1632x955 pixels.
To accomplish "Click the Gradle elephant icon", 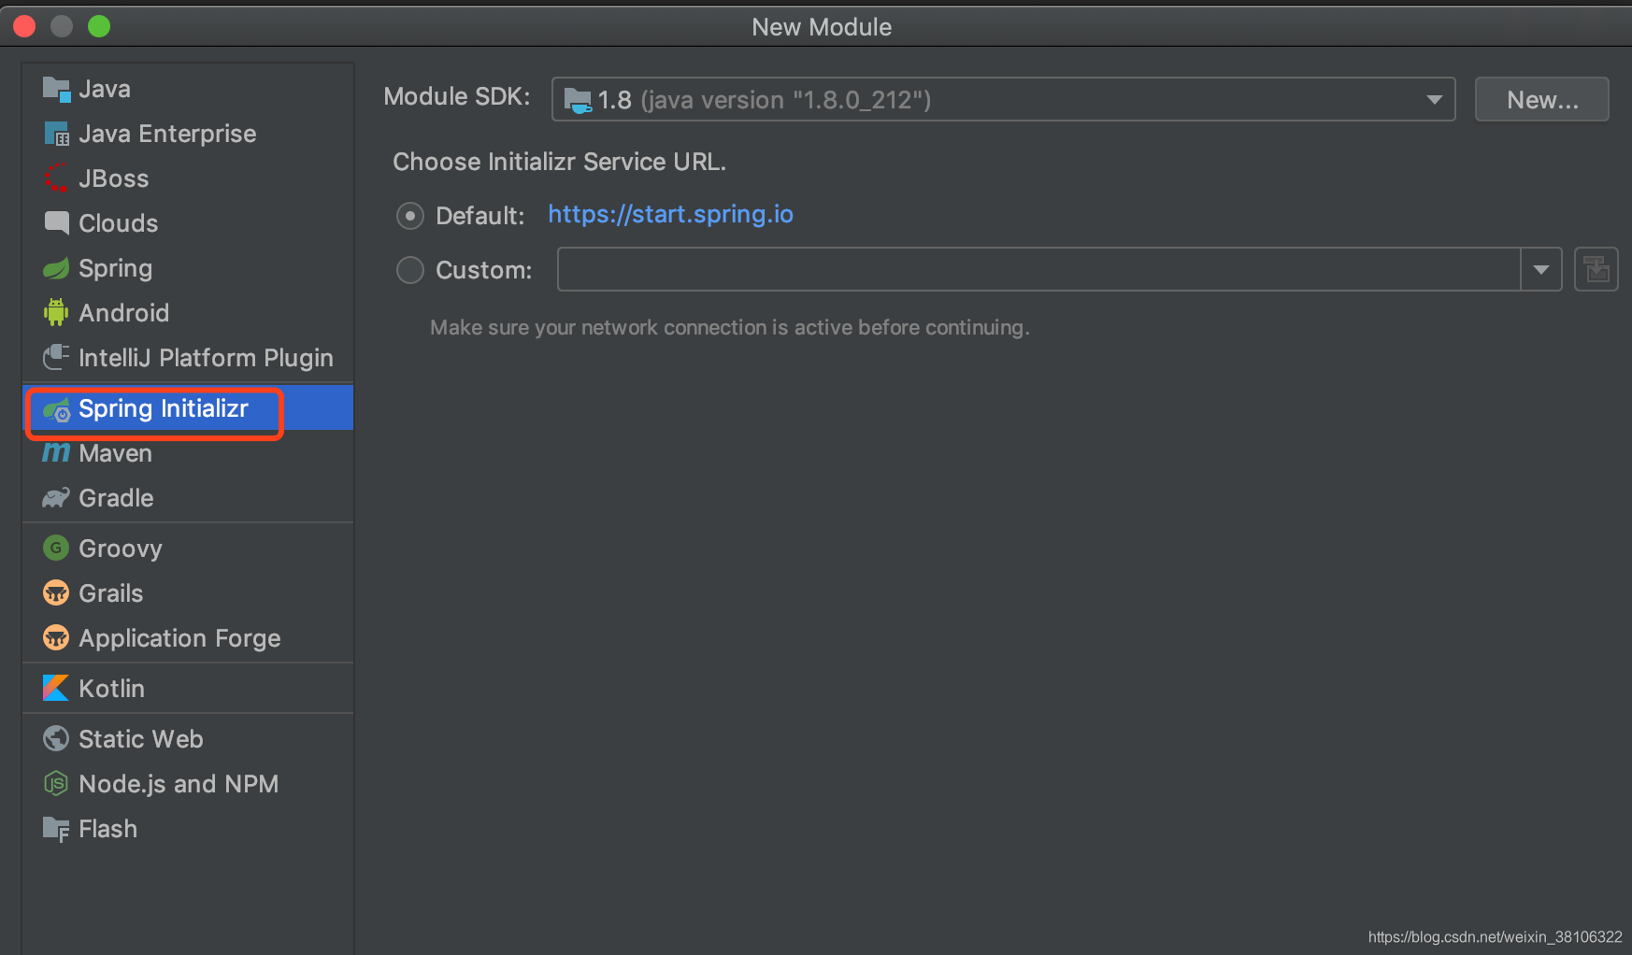I will [56, 498].
